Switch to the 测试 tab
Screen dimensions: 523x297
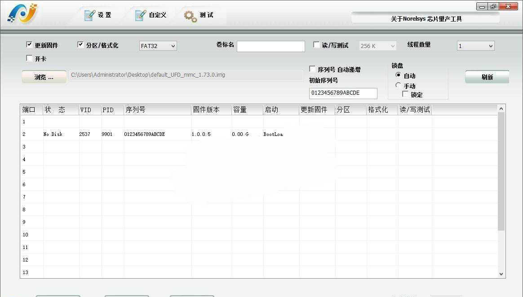point(206,15)
